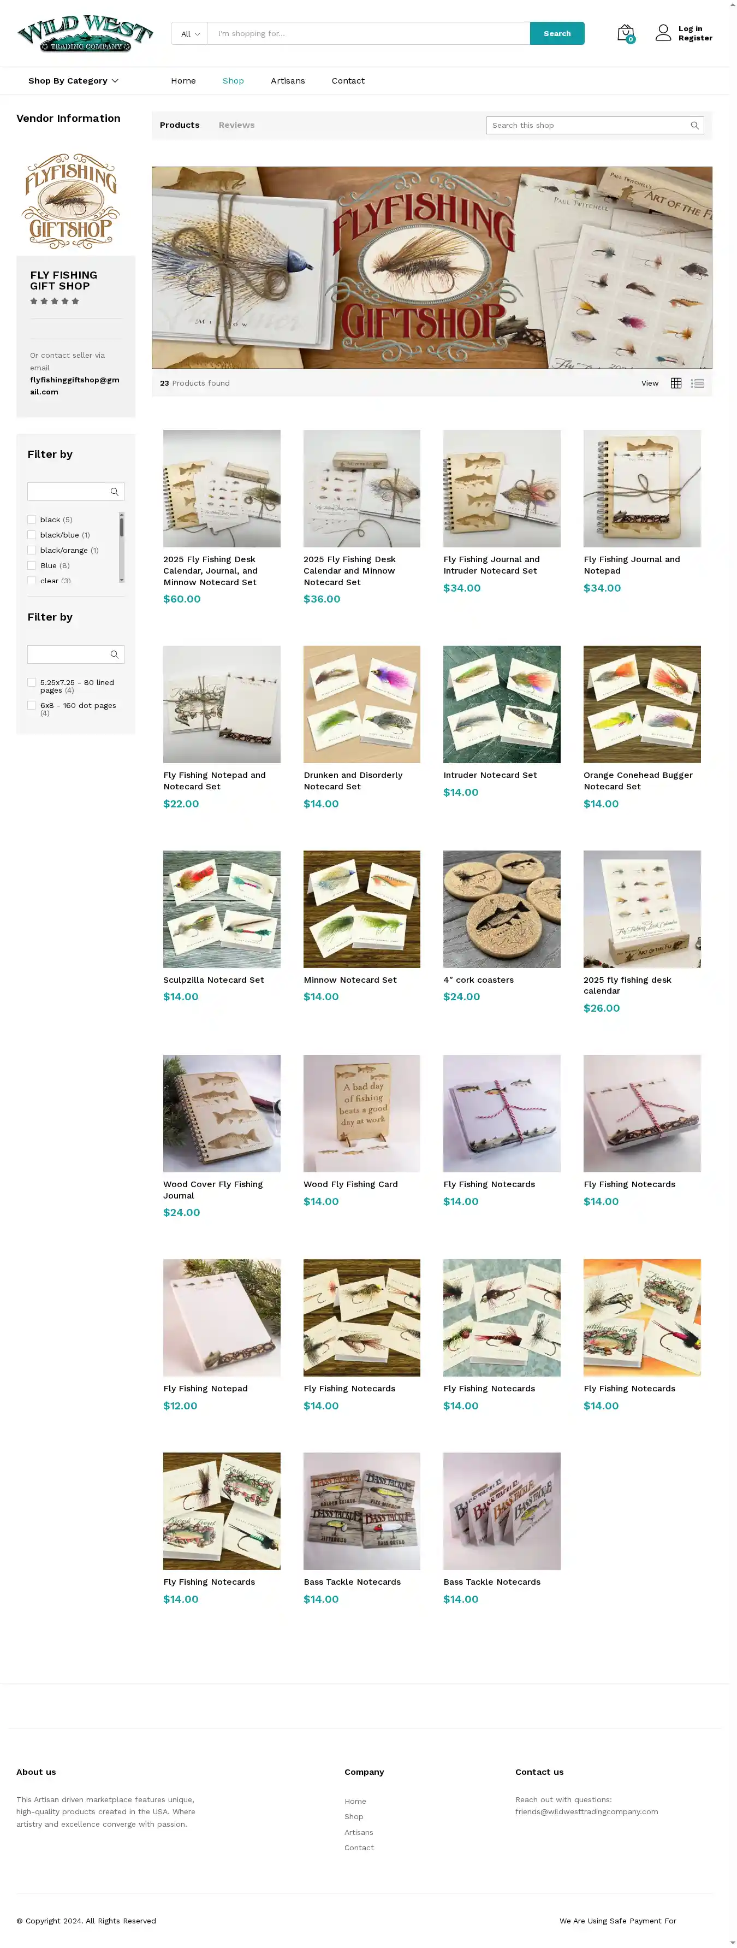This screenshot has height=1948, width=737.
Task: Open the shopping cart icon
Action: click(625, 33)
